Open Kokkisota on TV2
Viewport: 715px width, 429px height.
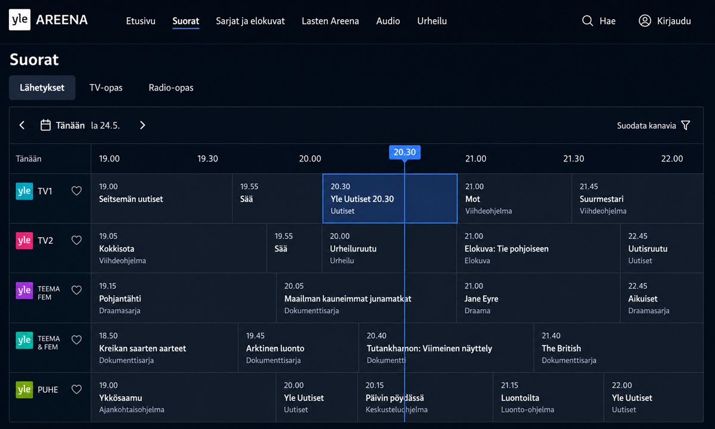coord(179,248)
